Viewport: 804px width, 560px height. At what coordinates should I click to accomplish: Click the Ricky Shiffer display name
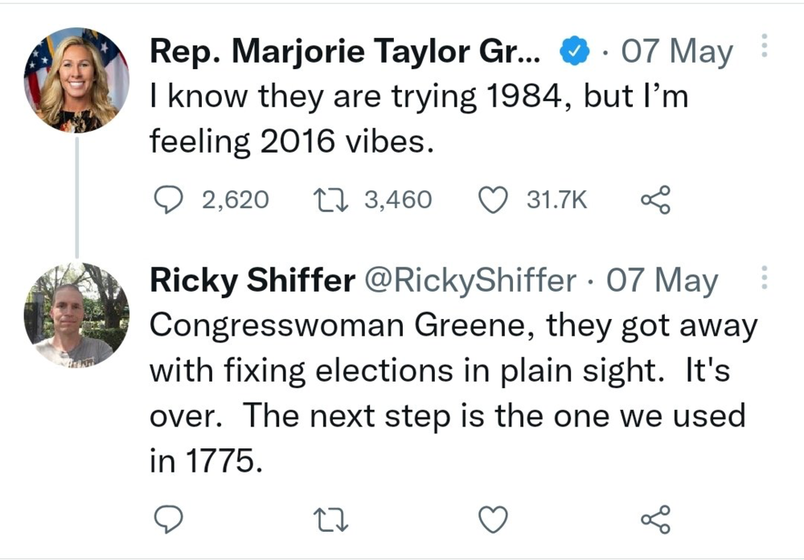[x=252, y=280]
